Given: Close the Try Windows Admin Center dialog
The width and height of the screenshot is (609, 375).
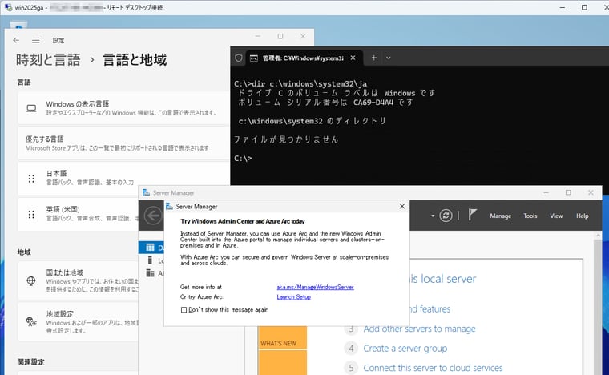Looking at the screenshot, I should [x=402, y=206].
